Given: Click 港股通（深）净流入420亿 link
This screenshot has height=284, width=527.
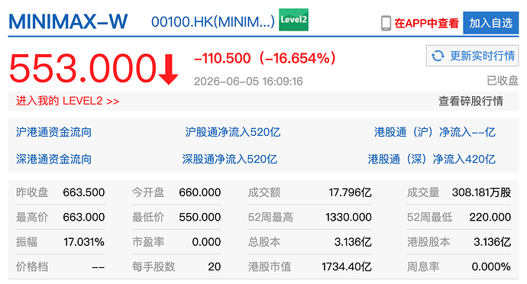Looking at the screenshot, I should pos(432,159).
